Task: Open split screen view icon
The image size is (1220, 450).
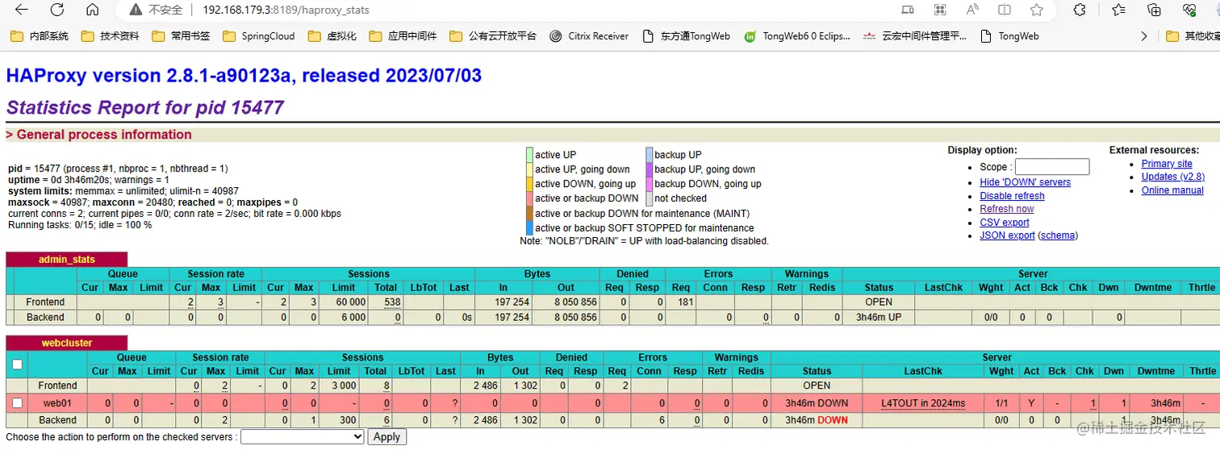Action: (1005, 10)
